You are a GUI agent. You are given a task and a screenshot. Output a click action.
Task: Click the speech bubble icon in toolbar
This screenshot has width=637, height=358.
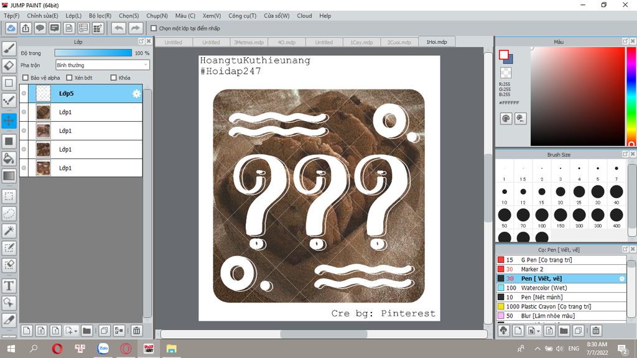(x=40, y=28)
